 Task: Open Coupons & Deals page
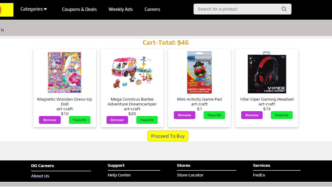(79, 9)
